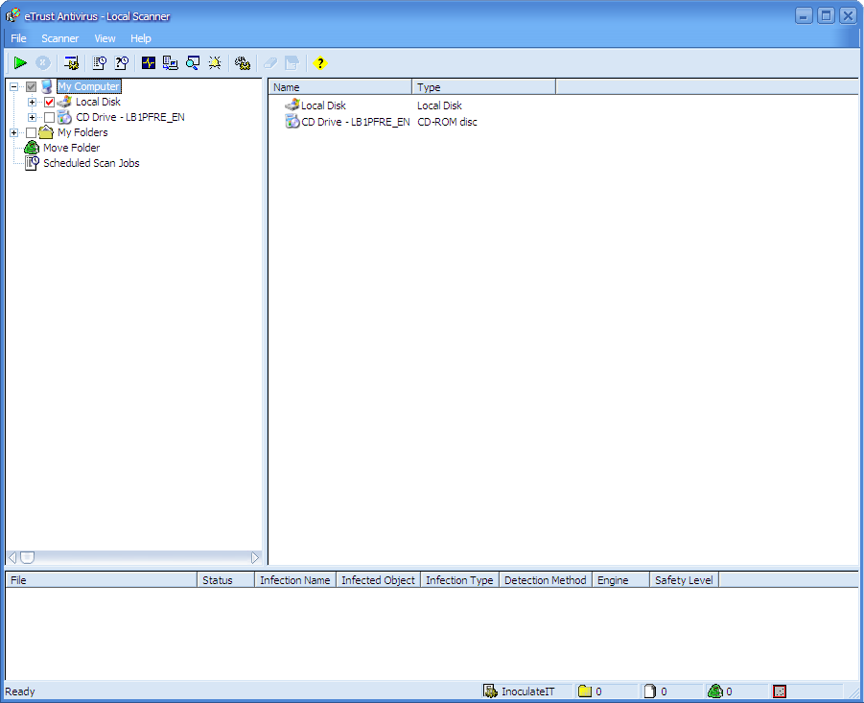Collapse the My Computer tree node
Screen dimensions: 864x703
(13, 86)
